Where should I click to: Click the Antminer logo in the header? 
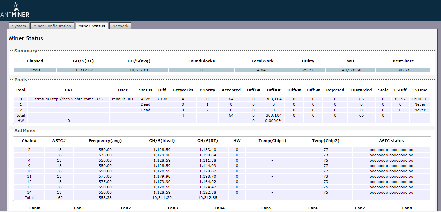pos(15,10)
